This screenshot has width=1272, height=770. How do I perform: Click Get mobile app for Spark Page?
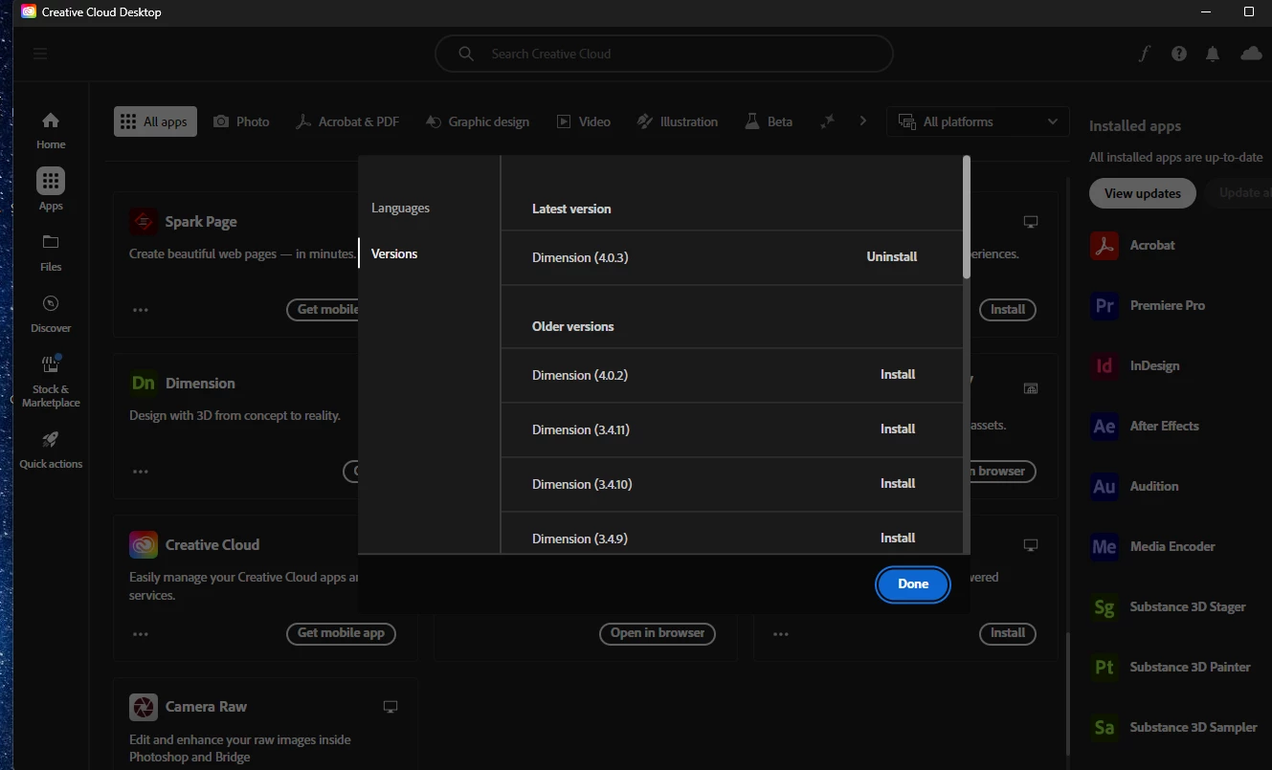(323, 310)
